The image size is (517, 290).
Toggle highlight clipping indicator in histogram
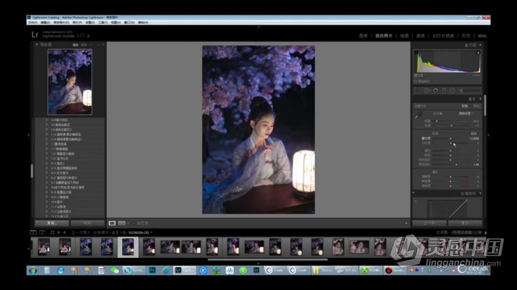click(478, 53)
